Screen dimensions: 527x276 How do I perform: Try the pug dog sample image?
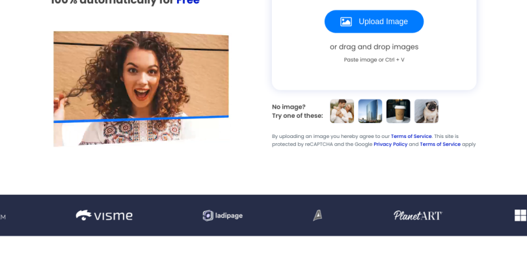426,111
